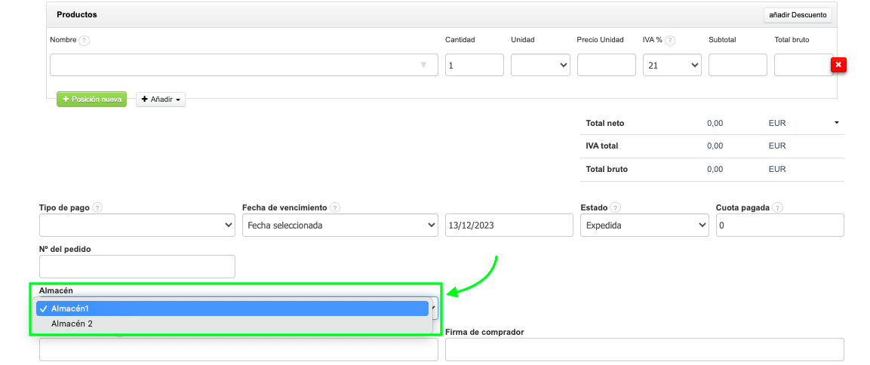Screen dimensions: 870x365
Task: Open the Unidad dropdown
Action: point(540,66)
